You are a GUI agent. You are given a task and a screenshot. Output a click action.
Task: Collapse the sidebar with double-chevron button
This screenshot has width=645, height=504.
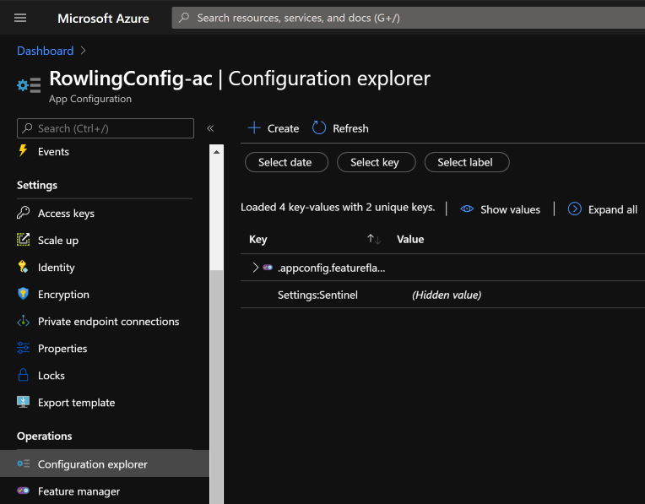(210, 128)
